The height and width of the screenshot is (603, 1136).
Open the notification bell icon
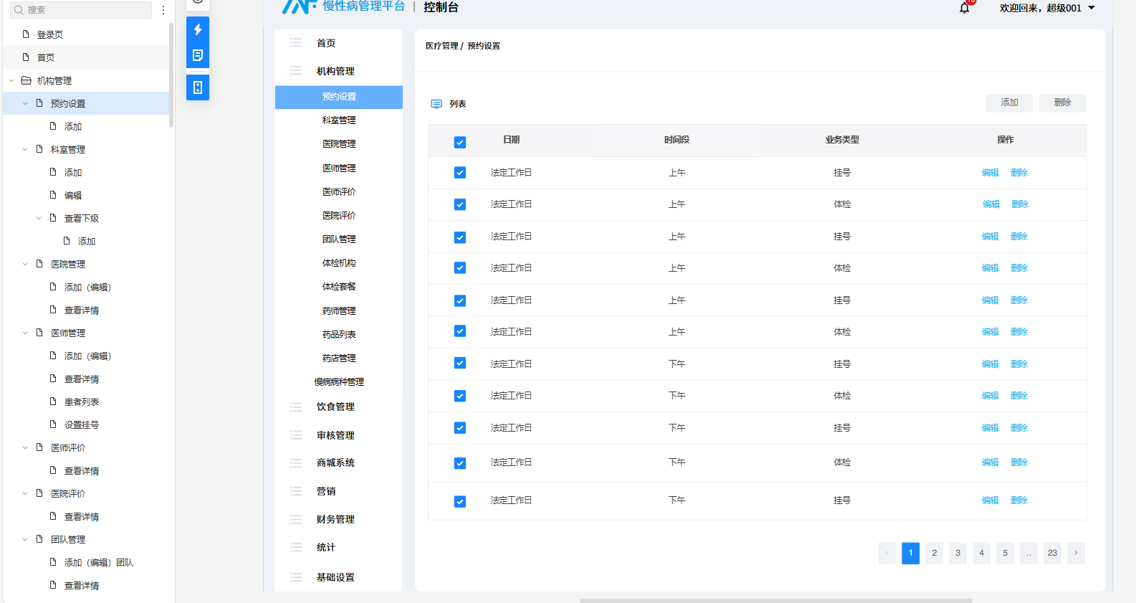point(965,8)
